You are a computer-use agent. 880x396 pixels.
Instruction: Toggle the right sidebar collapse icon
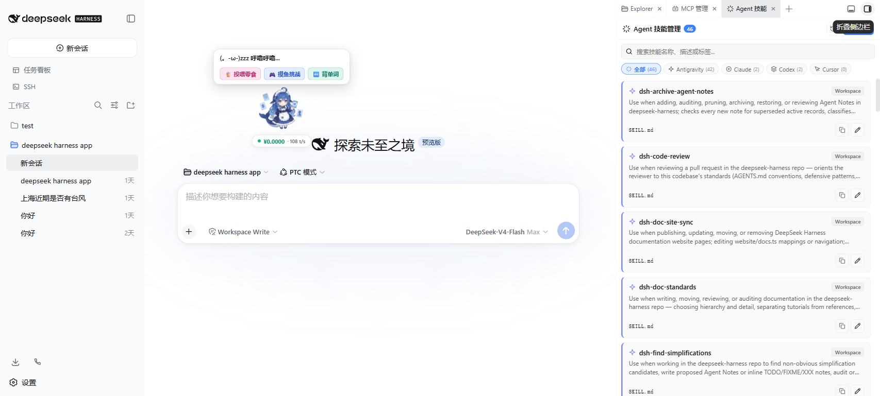(868, 9)
